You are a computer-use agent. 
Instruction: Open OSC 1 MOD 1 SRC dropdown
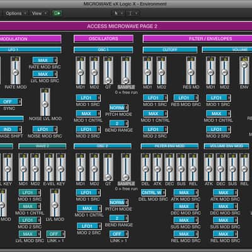(88, 98)
